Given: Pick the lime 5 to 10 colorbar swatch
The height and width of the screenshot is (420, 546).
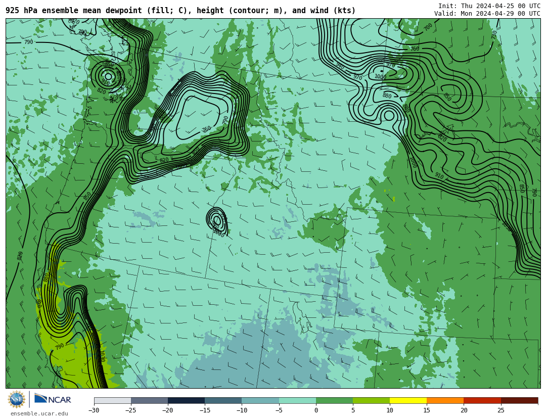Looking at the screenshot, I should tap(371, 401).
